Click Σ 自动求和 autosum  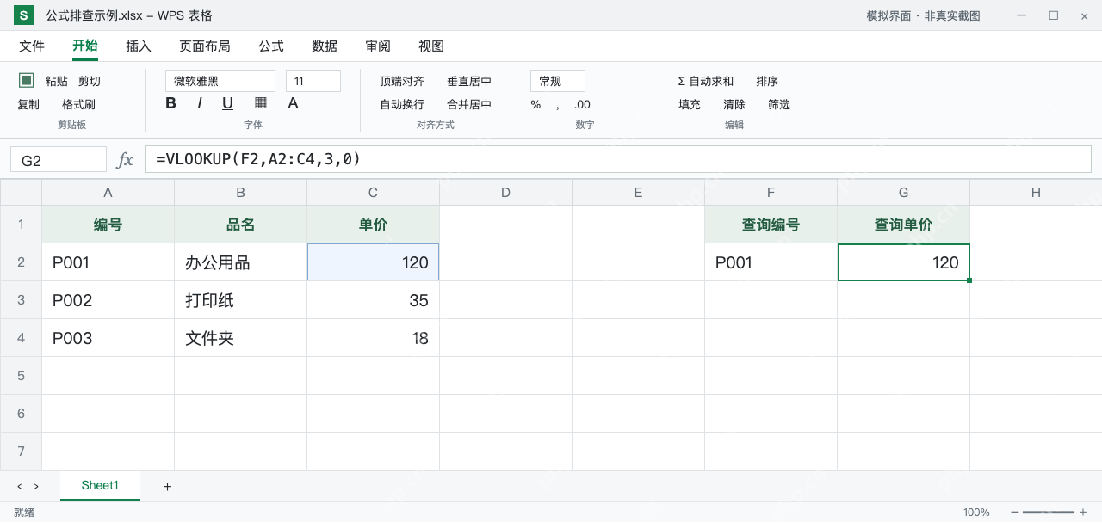[x=706, y=81]
